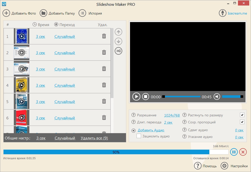
Task: Change resolution 1024x768 value
Action: point(172,115)
